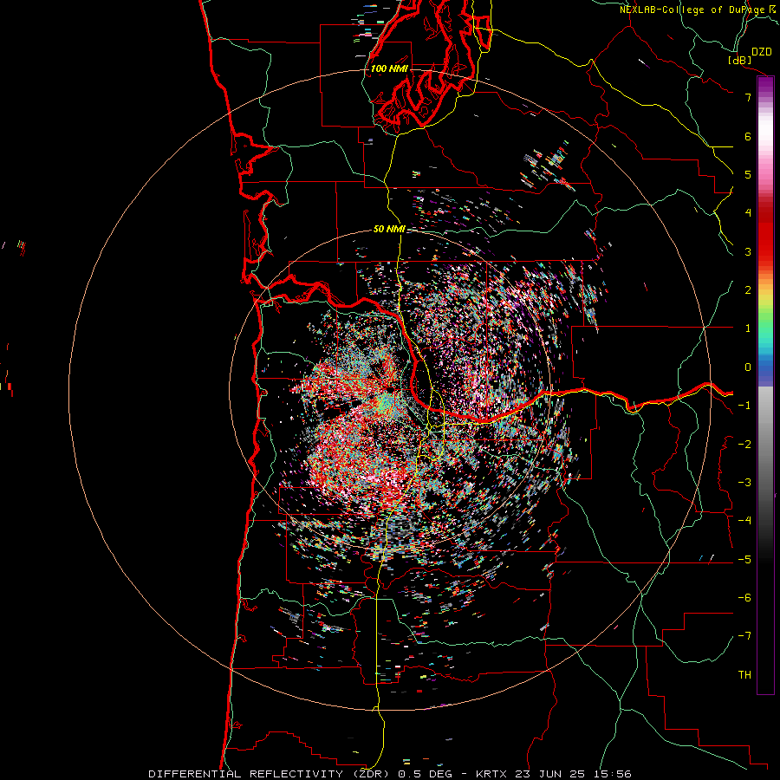This screenshot has width=780, height=780.
Task: Click the TH label on the scale
Action: point(744,674)
